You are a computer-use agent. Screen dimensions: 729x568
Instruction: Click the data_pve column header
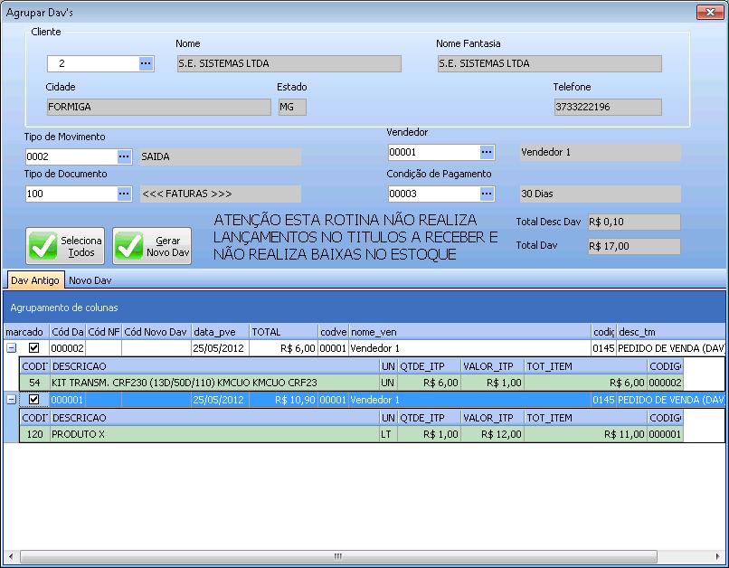(x=219, y=332)
